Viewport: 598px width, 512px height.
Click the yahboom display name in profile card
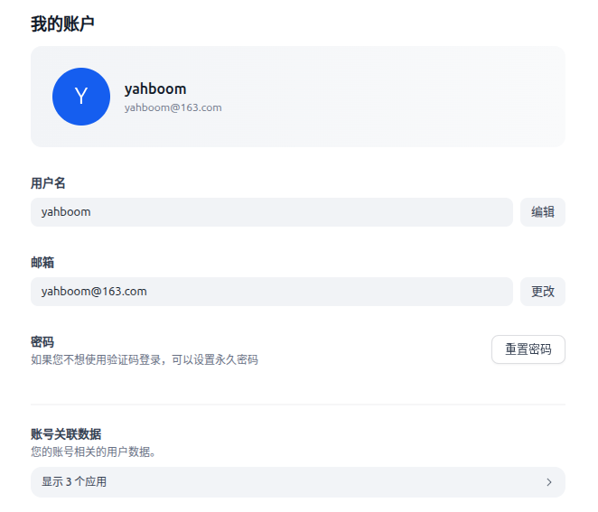tap(155, 89)
